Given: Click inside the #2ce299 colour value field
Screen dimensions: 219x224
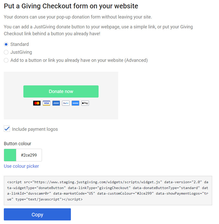Looking at the screenshot, I should 29,155.
